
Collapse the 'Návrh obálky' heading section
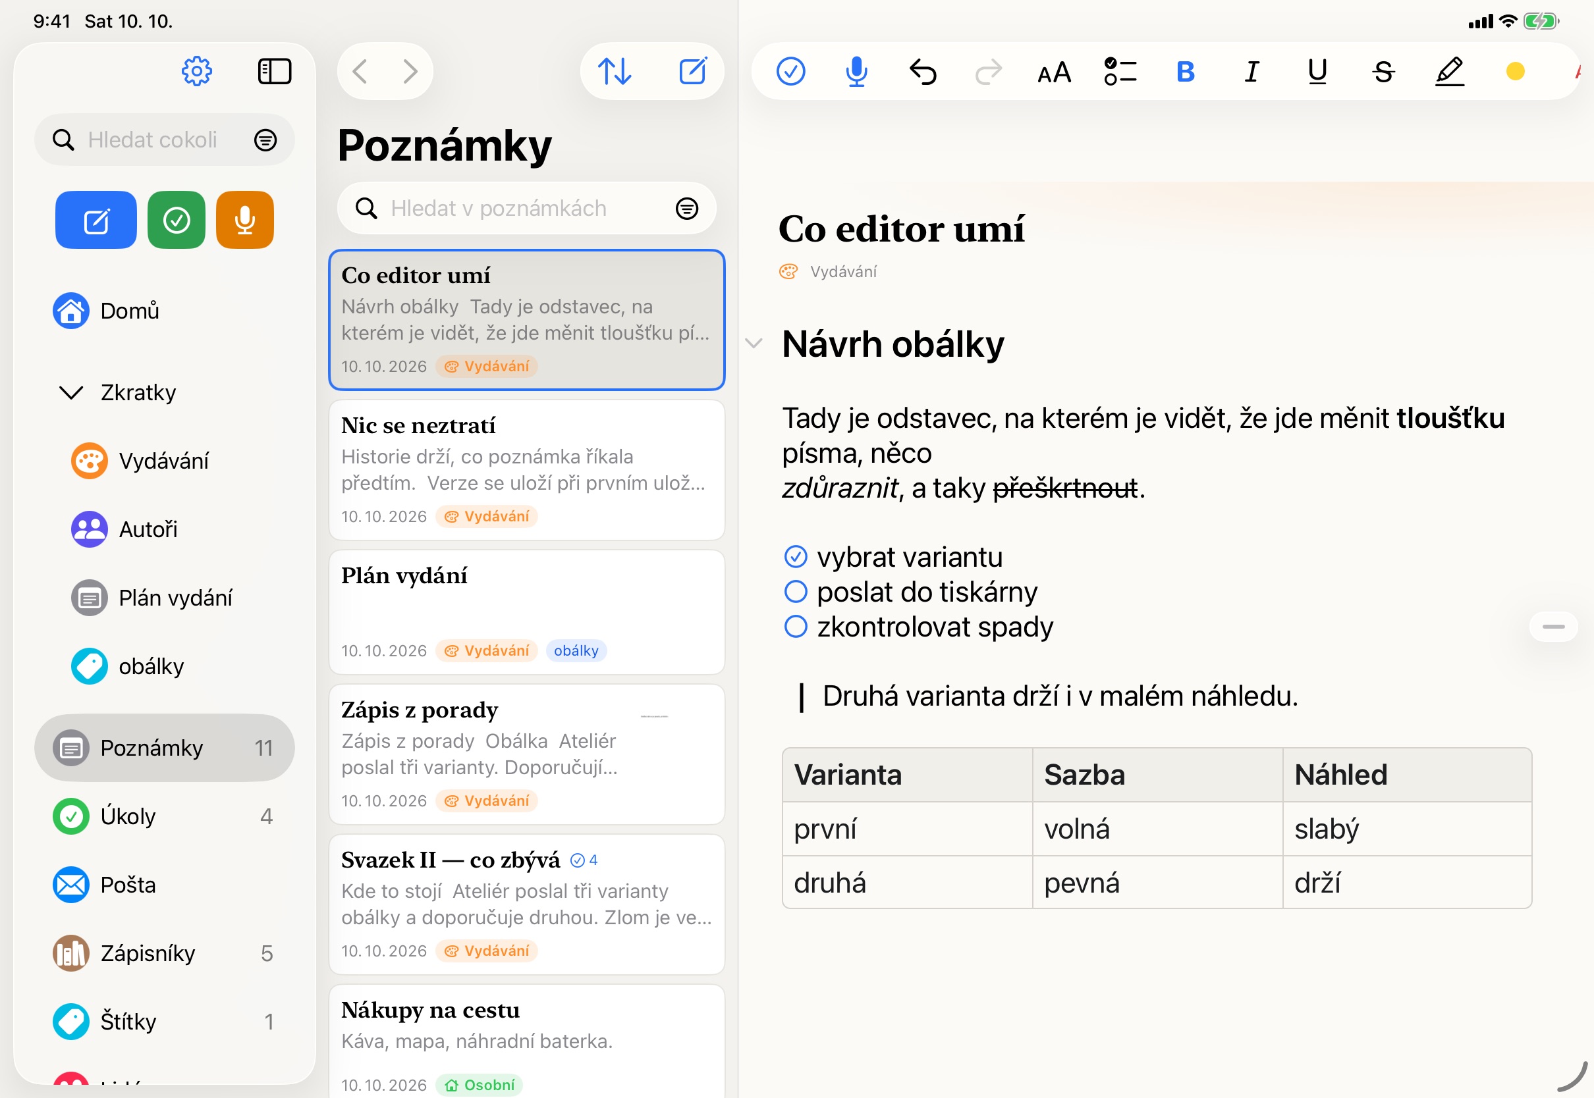[754, 342]
